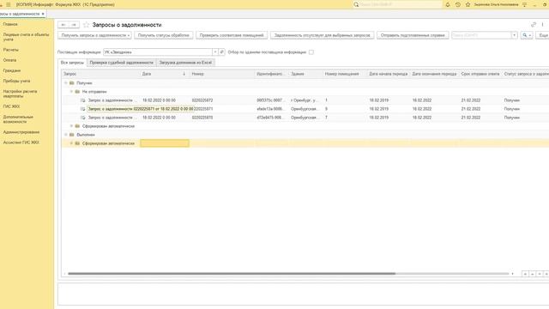
Task: Go forward with the right arrow button
Action: pyautogui.click(x=74, y=25)
